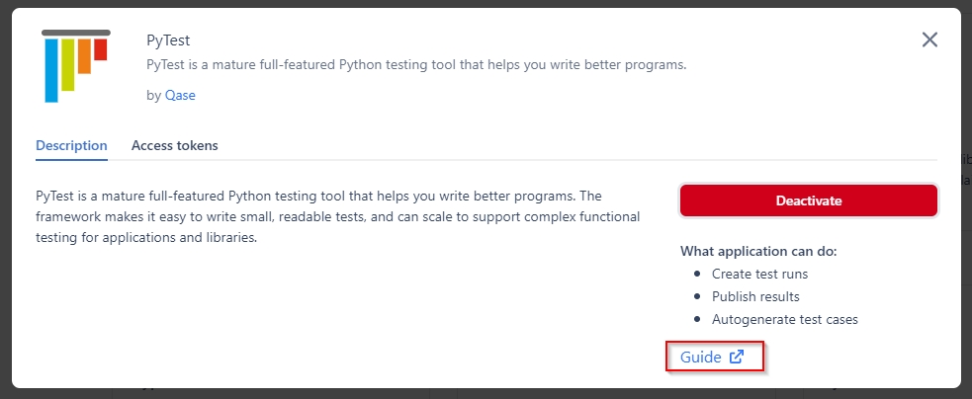Click the "What application can do" heading
This screenshot has width=972, height=399.
click(758, 251)
